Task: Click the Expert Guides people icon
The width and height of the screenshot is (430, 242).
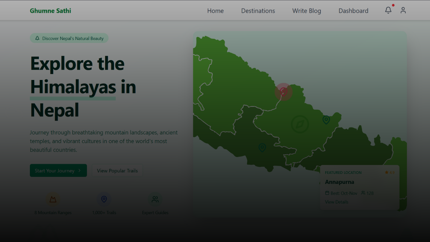Action: (x=155, y=199)
